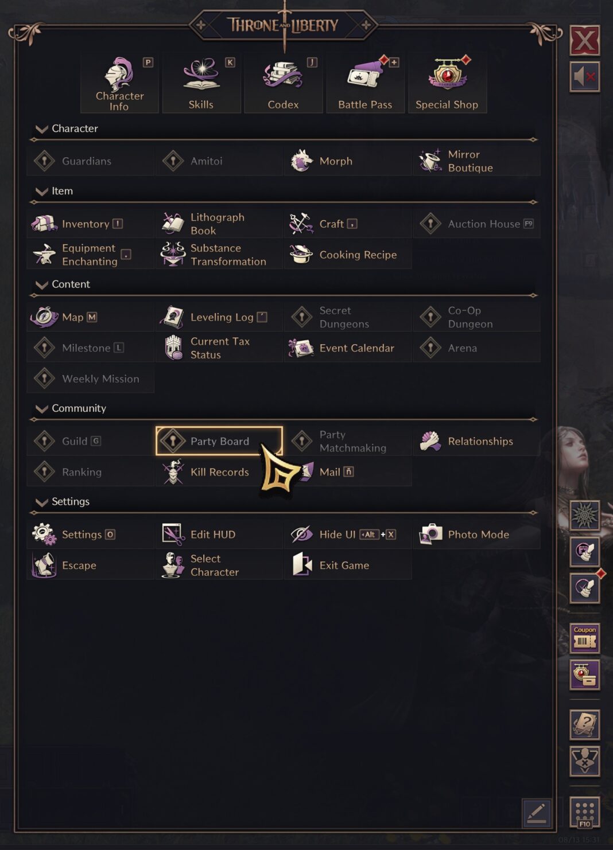Collapse the Item section
This screenshot has width=613, height=850.
point(41,191)
